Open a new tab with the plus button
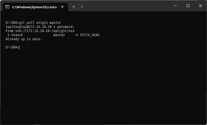Screen dimensions: 207x125 tap(74, 7)
